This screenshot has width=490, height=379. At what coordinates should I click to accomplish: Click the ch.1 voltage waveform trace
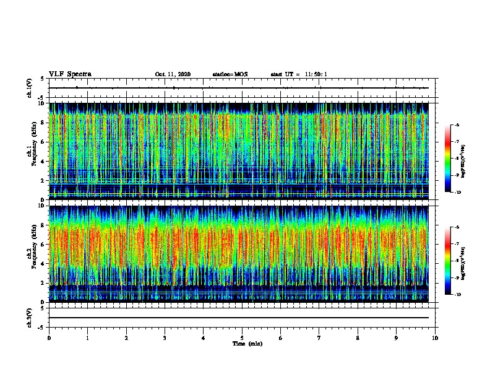coord(239,88)
